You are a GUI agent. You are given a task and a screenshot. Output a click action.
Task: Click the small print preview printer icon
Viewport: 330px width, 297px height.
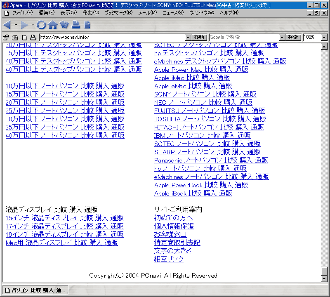pos(33,38)
